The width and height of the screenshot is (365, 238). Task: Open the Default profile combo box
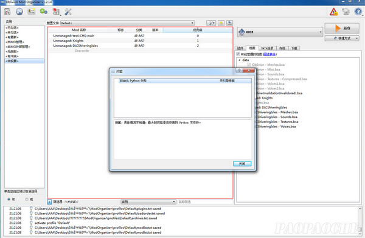pyautogui.click(x=128, y=23)
